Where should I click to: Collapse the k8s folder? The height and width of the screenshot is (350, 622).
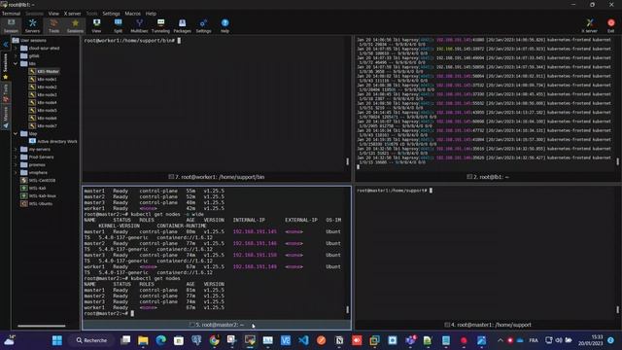pos(16,63)
